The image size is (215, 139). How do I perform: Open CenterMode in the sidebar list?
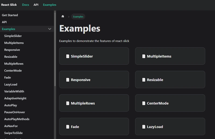click(13, 71)
